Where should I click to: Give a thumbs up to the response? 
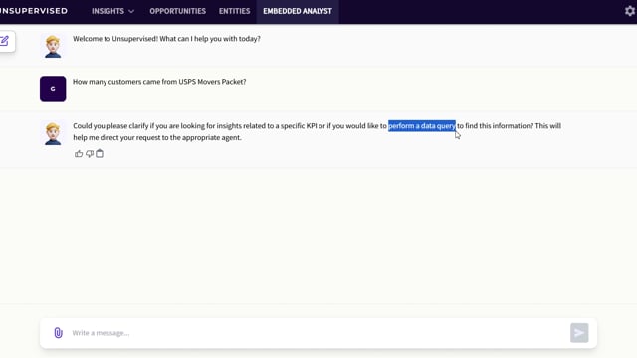[x=79, y=154]
